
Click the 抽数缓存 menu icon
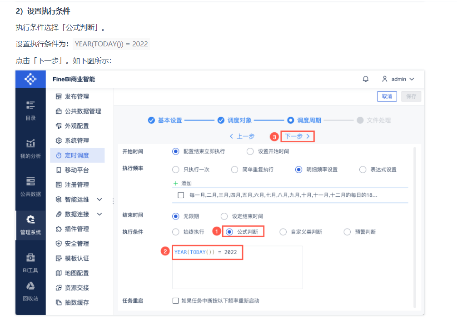click(59, 303)
